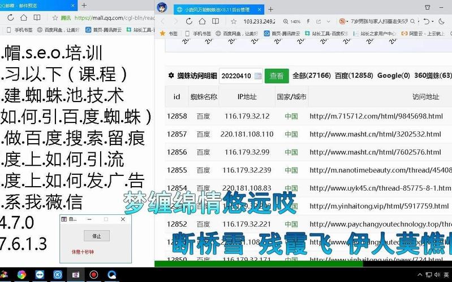Open reading mode in right browser

click(216, 21)
